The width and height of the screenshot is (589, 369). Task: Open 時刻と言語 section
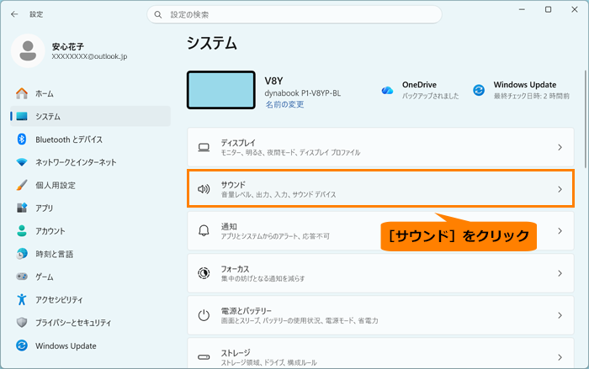(x=90, y=254)
